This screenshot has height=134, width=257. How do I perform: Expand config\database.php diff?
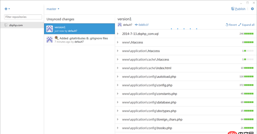click(118, 102)
